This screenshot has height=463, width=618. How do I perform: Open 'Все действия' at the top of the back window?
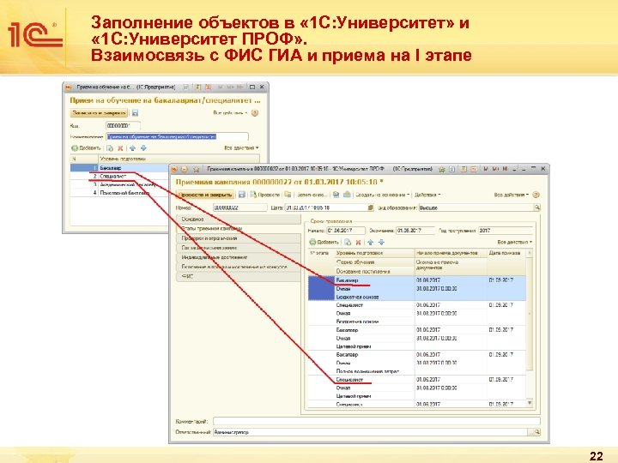coord(230,113)
